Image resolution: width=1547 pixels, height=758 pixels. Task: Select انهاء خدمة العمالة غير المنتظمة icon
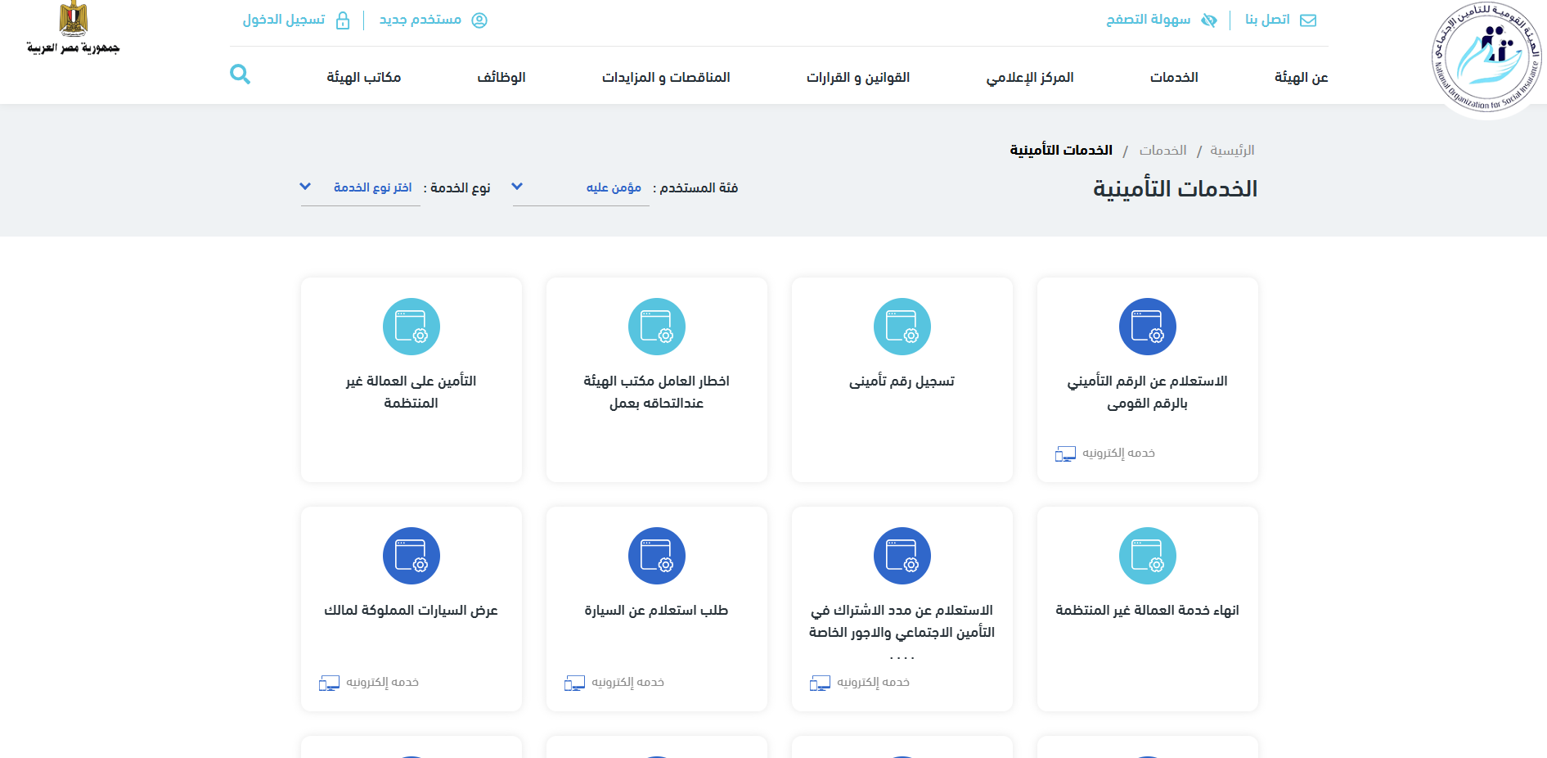[x=1147, y=556]
